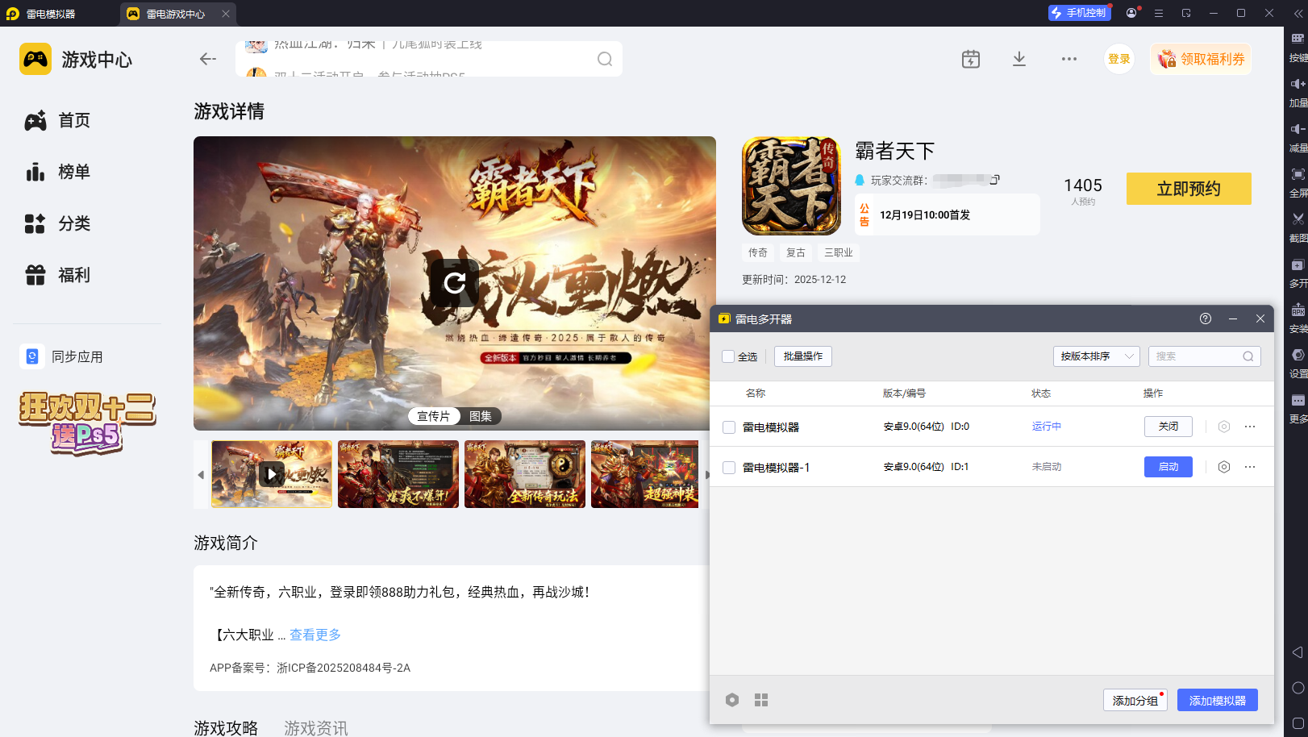Open the hamburger menu in the title bar

tap(1159, 13)
